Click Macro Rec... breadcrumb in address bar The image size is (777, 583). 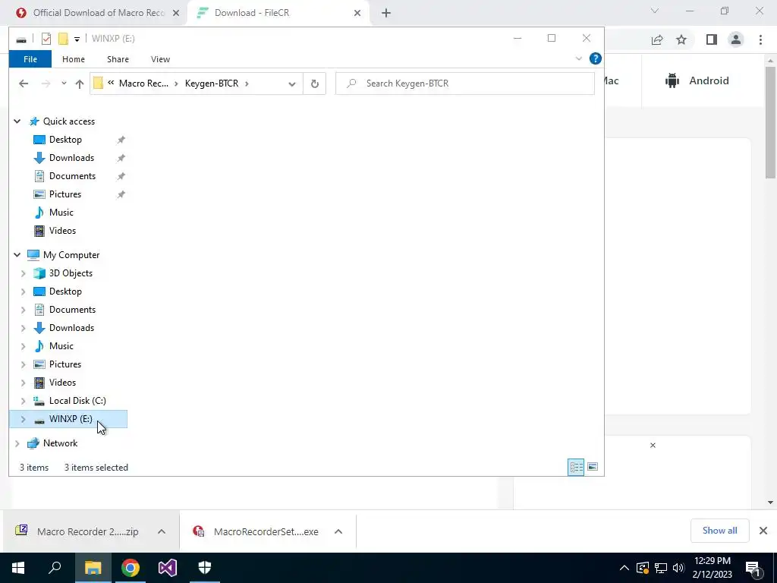(143, 84)
